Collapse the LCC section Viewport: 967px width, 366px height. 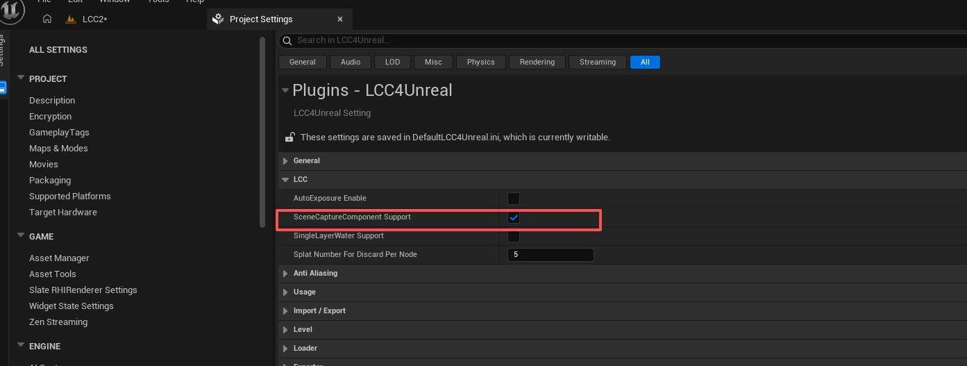coord(285,179)
